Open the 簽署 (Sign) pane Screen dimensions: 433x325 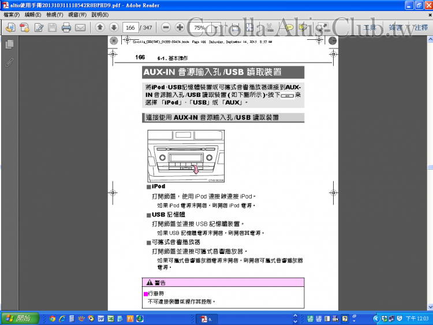coord(395,28)
